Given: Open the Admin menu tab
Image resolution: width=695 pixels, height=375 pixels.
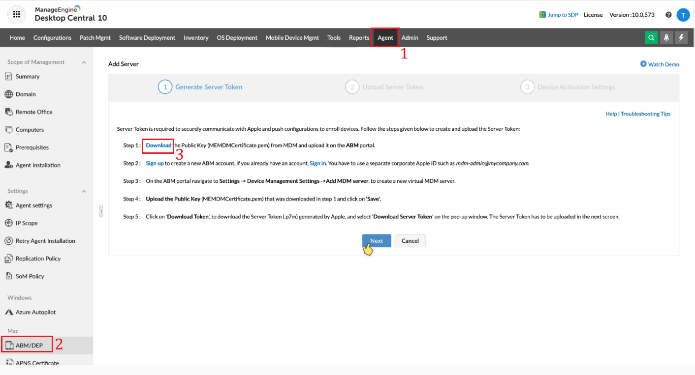Looking at the screenshot, I should (x=410, y=37).
